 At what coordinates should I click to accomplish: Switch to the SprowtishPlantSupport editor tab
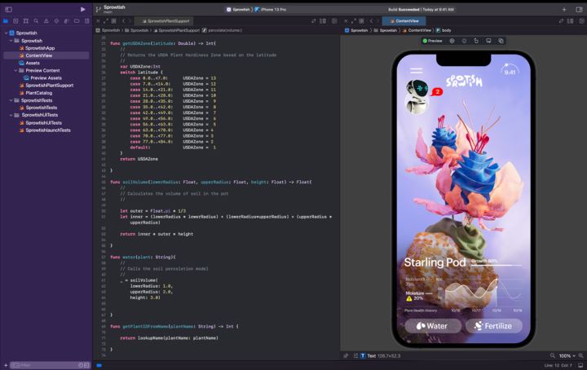point(167,20)
